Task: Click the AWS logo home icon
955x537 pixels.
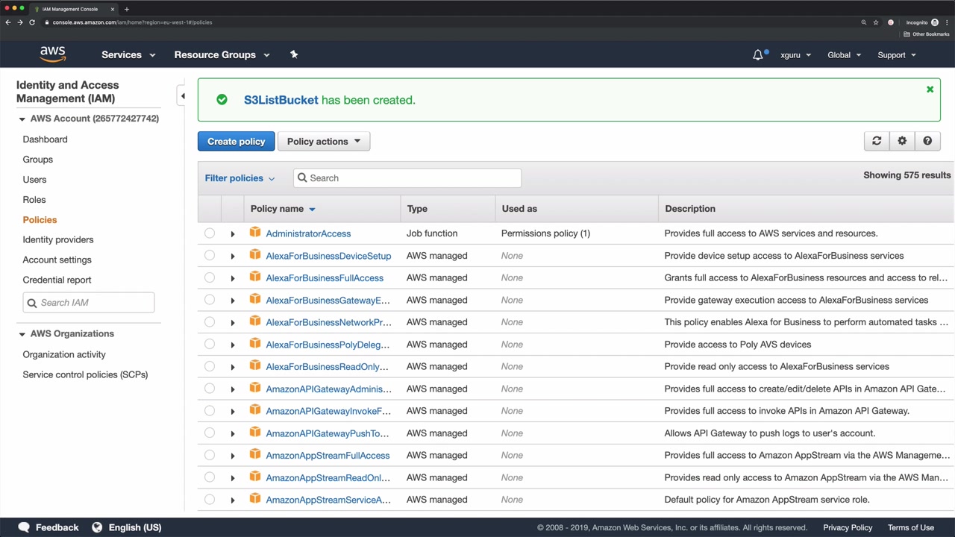Action: coord(53,54)
